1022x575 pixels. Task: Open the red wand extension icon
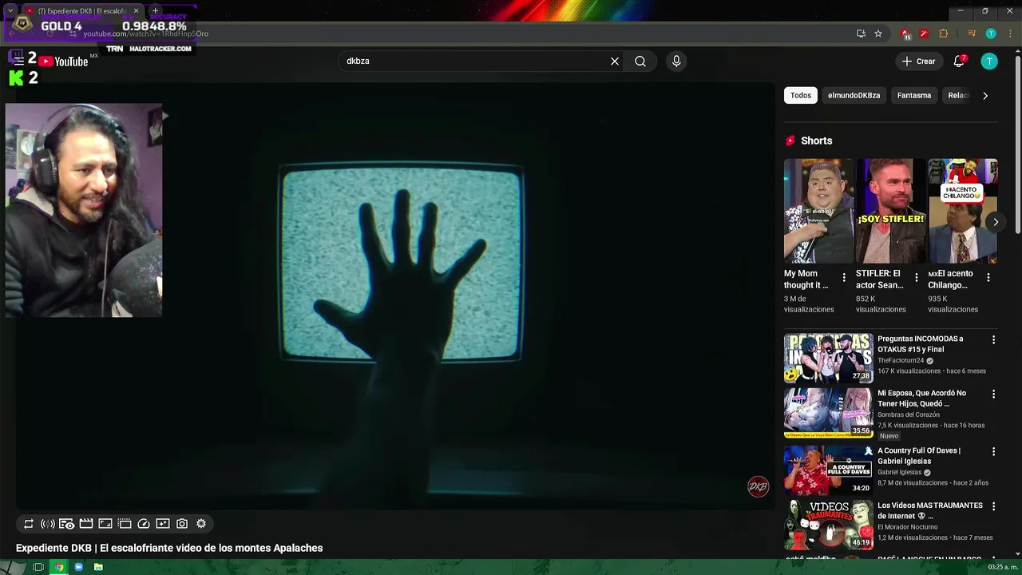coord(924,34)
